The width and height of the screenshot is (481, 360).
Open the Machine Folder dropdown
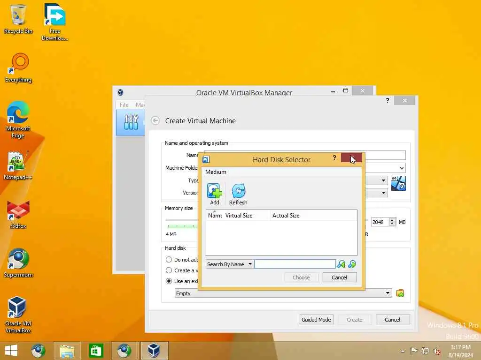point(402,168)
